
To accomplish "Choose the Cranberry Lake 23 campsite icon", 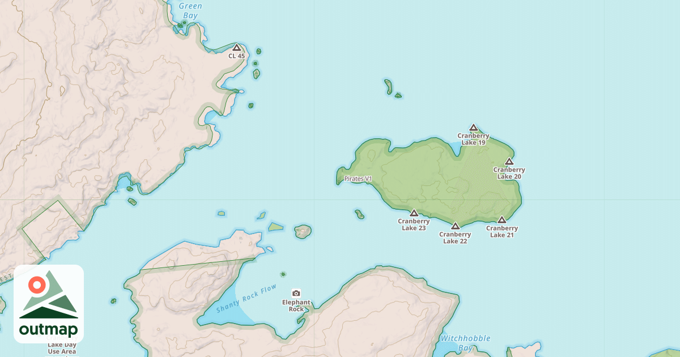I will [x=414, y=212].
